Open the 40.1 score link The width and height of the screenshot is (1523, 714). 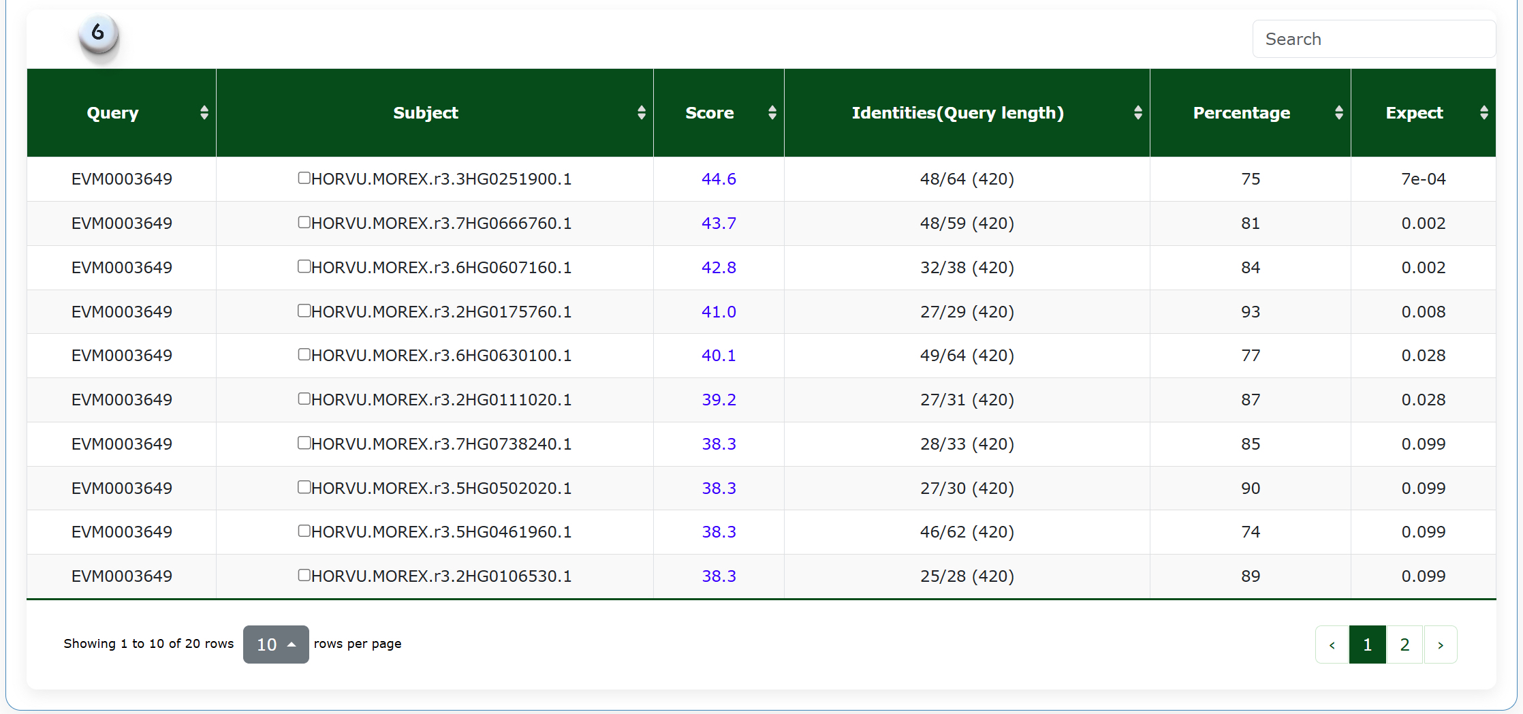(x=719, y=356)
